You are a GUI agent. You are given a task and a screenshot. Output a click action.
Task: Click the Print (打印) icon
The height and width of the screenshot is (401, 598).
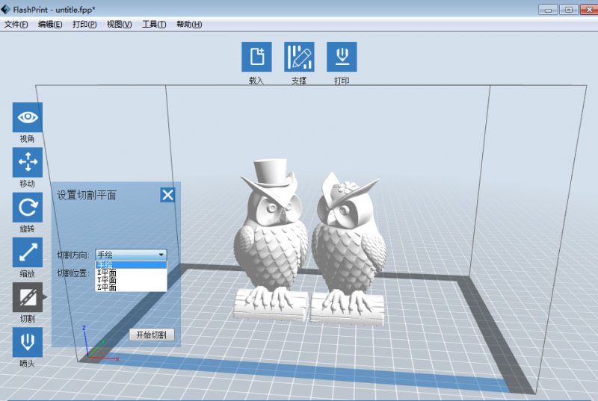(x=342, y=57)
